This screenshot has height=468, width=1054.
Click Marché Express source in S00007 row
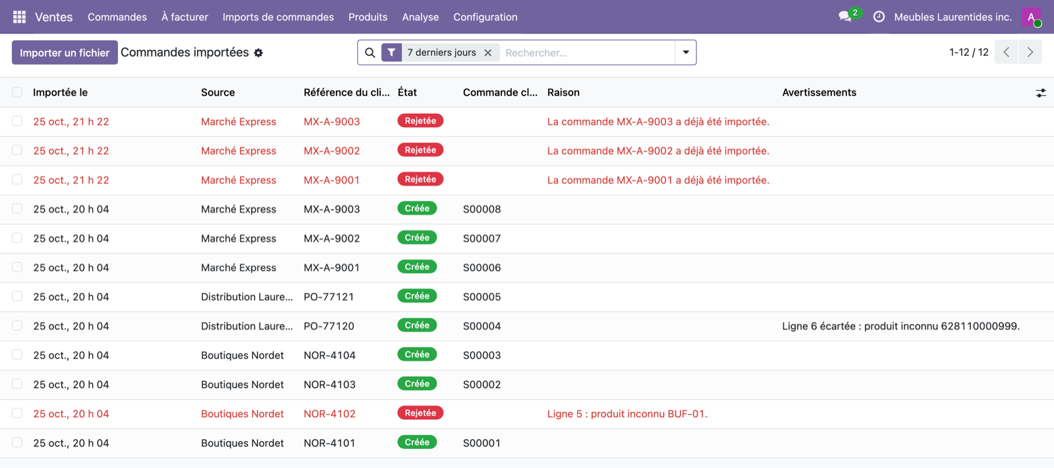point(238,238)
